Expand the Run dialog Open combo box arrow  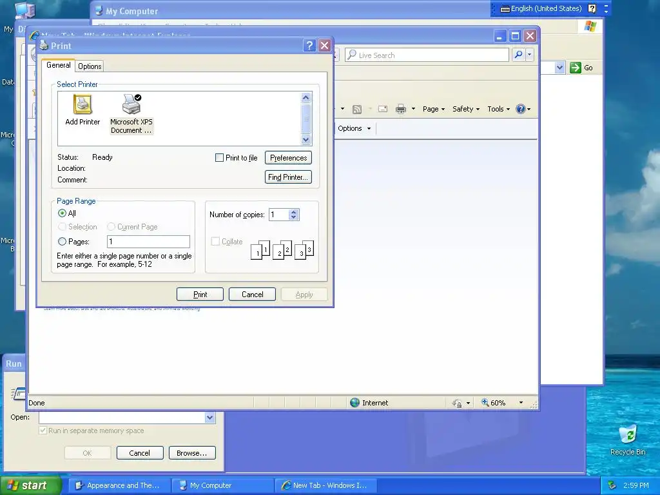click(209, 418)
